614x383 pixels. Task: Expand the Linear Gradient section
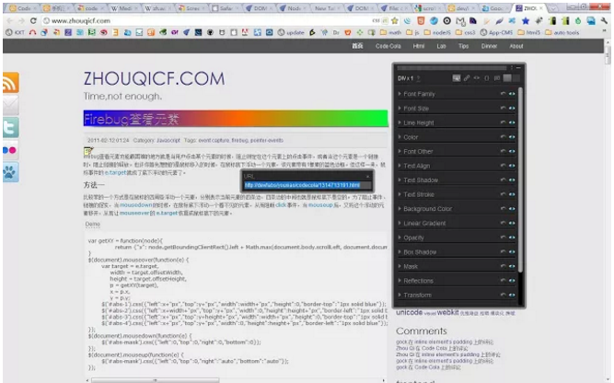coord(422,223)
